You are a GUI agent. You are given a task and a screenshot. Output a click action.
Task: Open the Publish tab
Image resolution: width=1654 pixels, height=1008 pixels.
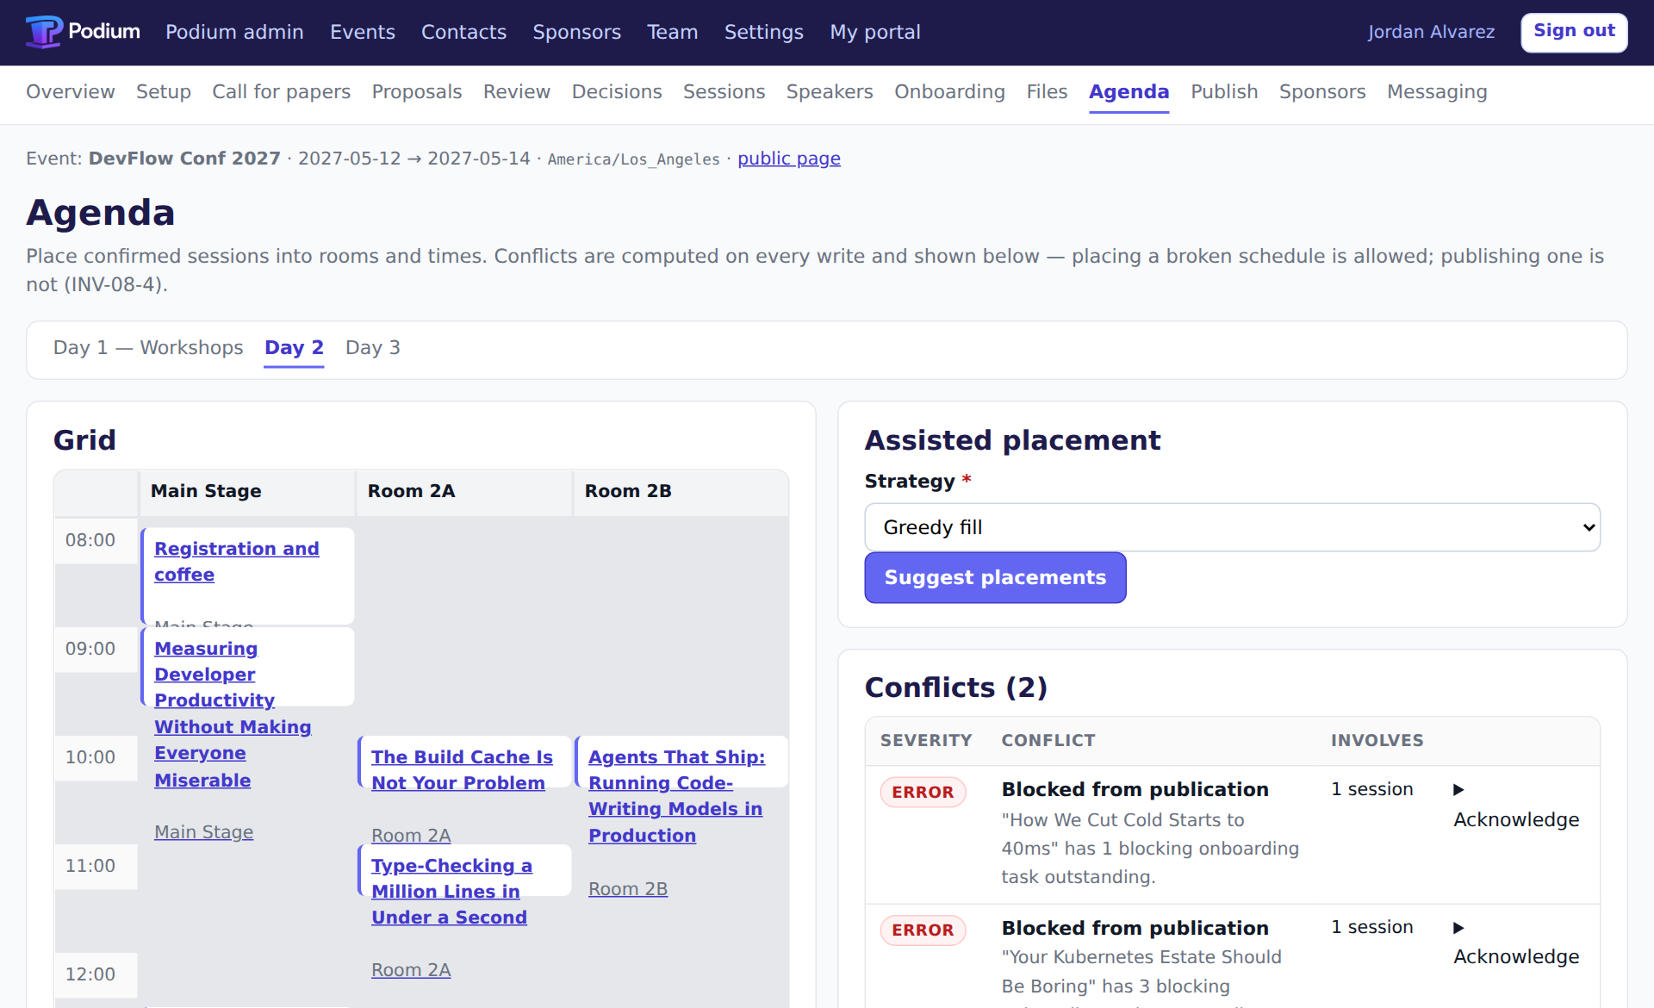[1224, 91]
